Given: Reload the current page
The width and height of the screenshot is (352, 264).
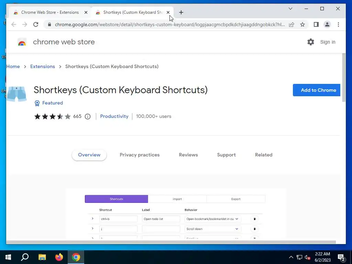Looking at the screenshot, I should (36, 24).
